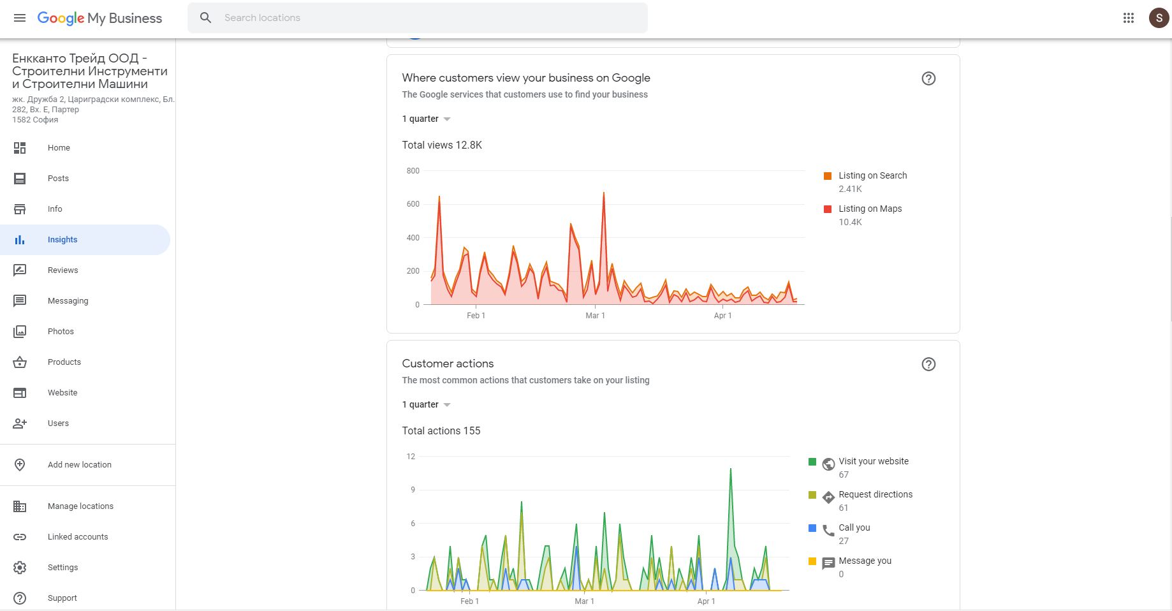1172x611 pixels.
Task: Select Products in the sidebar
Action: click(64, 362)
